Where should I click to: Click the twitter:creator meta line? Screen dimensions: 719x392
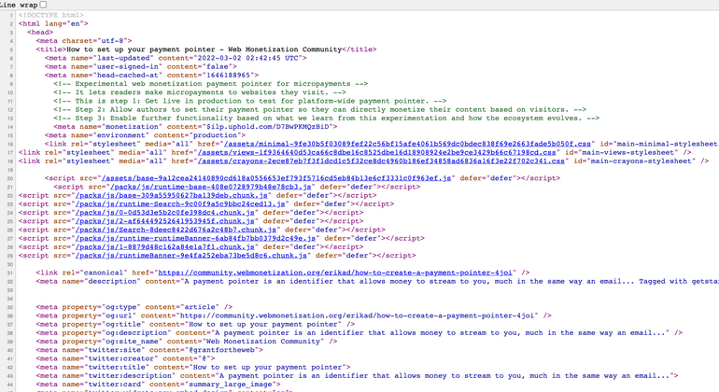[x=125, y=359]
